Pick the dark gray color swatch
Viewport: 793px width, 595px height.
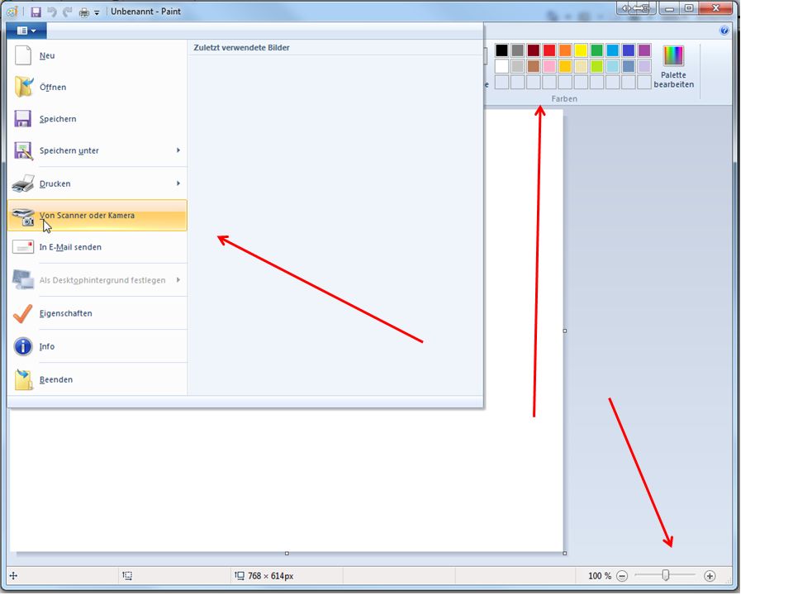(x=517, y=50)
